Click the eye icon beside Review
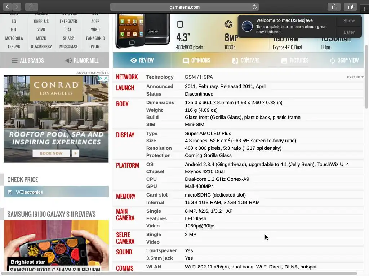The image size is (369, 276). point(133,60)
